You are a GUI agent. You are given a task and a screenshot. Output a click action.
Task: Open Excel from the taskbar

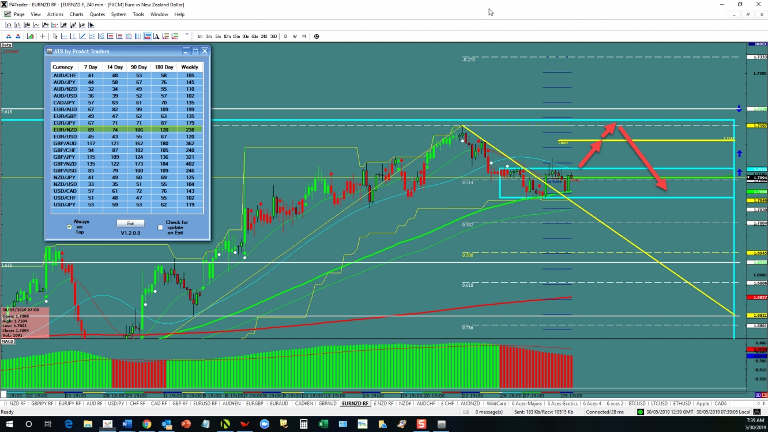(x=323, y=424)
